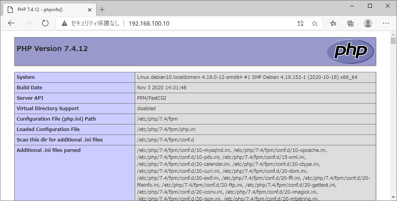Click the forward navigation arrow
The height and width of the screenshot is (201, 397).
coord(28,24)
